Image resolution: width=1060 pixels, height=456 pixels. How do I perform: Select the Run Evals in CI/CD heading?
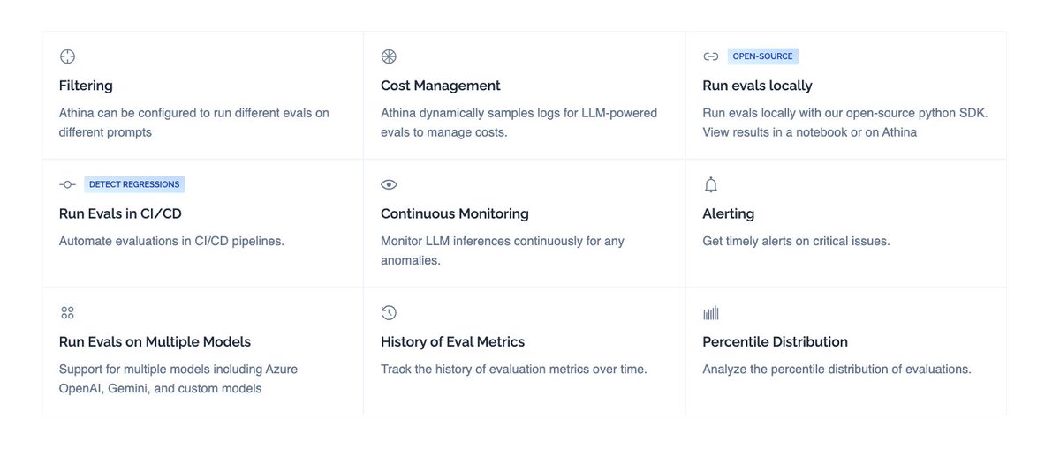click(x=120, y=213)
